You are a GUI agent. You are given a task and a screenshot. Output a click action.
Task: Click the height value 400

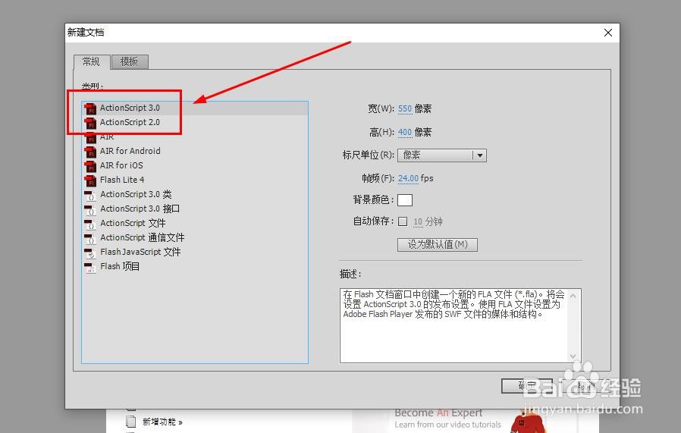405,132
